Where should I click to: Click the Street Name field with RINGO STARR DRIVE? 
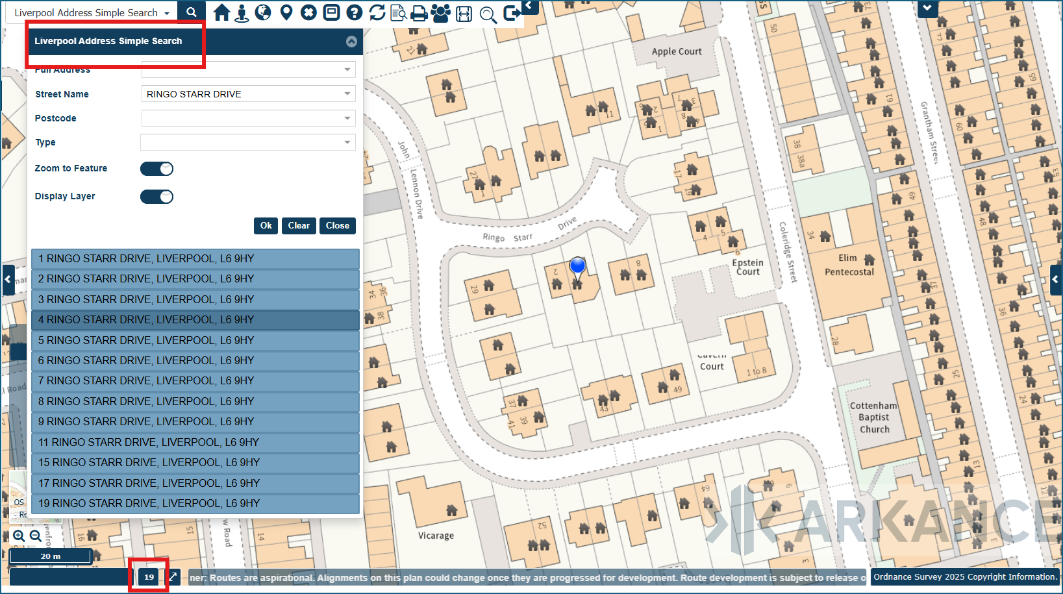248,94
